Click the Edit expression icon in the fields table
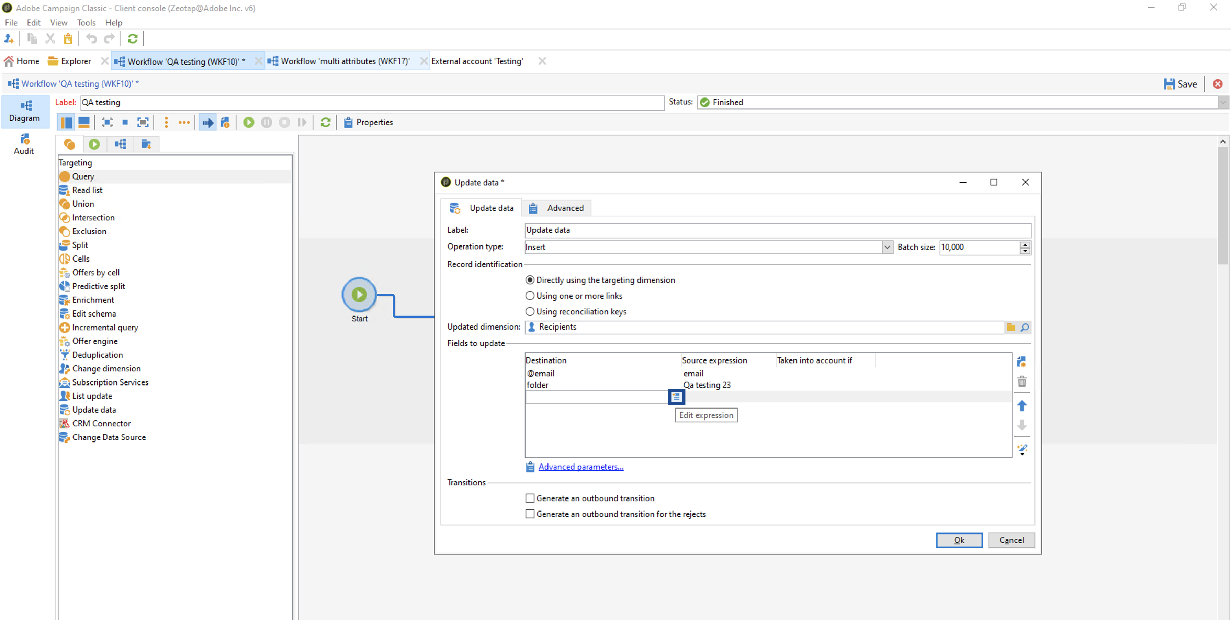Screen dimensions: 1231x620 click(676, 397)
